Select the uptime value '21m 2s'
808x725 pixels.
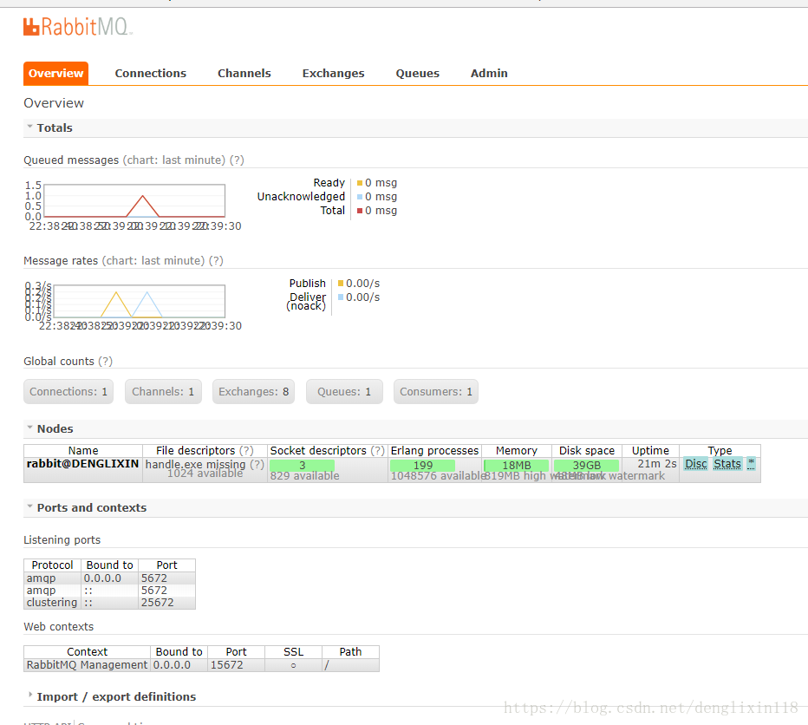657,464
